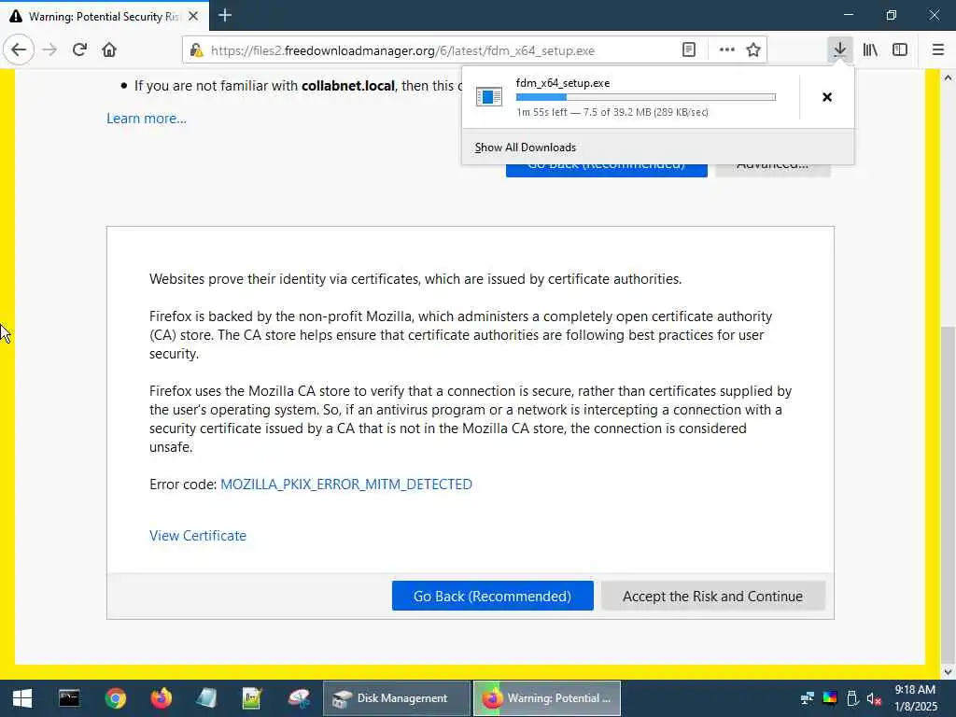Click the page vertical scrollbar thumb
Viewport: 956px width, 717px height.
click(949, 494)
